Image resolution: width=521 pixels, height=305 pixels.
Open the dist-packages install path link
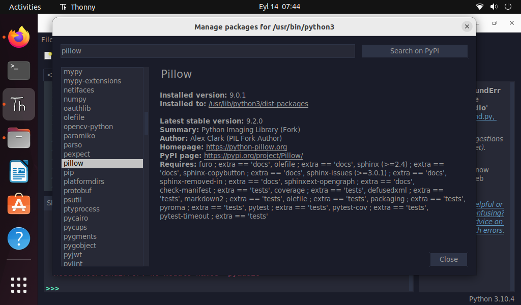click(x=258, y=104)
